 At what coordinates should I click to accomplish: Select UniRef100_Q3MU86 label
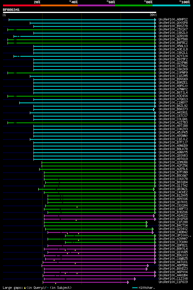[173, 163]
